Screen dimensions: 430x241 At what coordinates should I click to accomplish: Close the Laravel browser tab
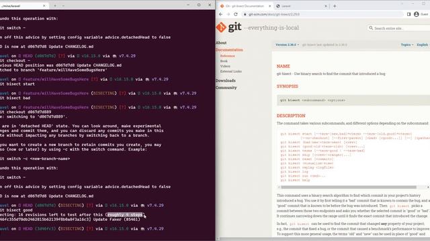tap(326, 6)
